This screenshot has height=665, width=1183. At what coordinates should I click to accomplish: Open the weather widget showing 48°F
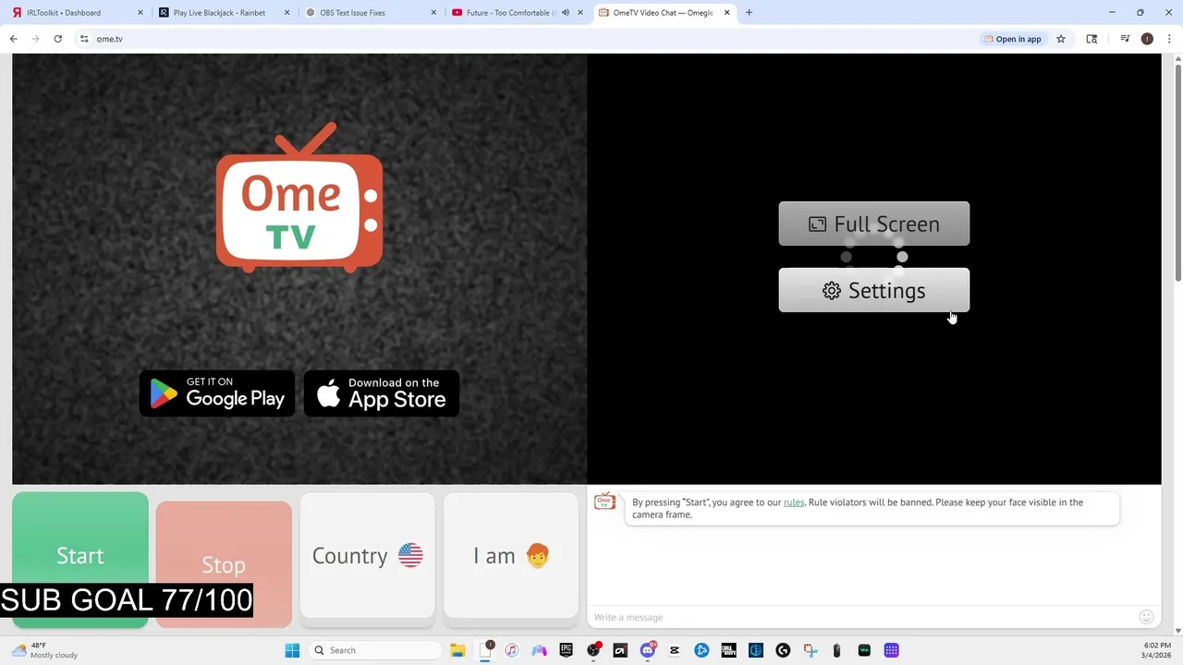[46, 650]
